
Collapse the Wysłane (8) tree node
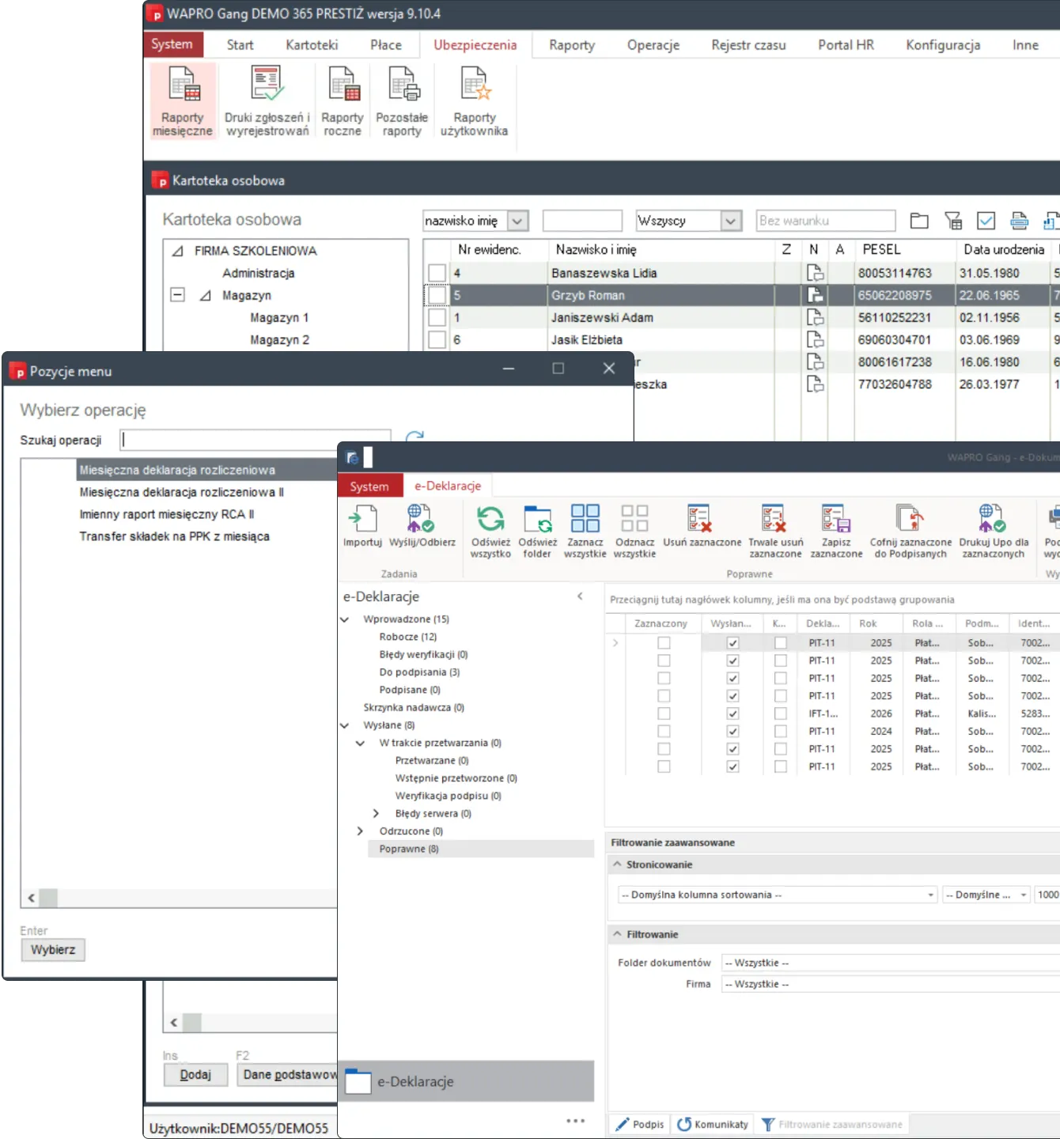tap(345, 725)
